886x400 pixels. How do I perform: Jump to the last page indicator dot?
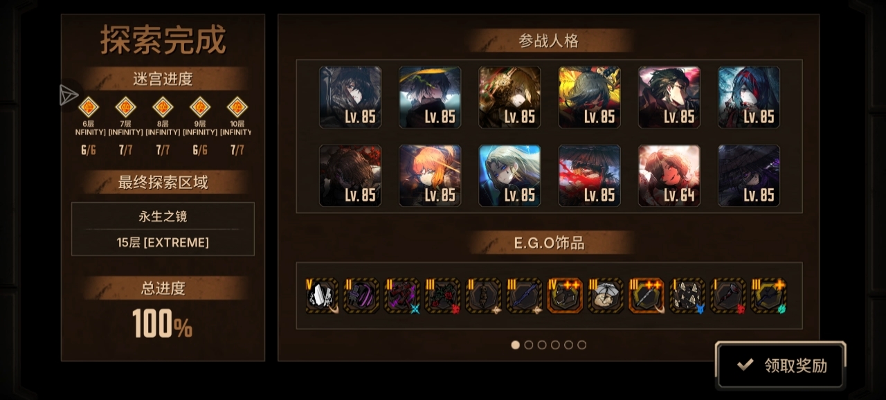[x=581, y=345]
